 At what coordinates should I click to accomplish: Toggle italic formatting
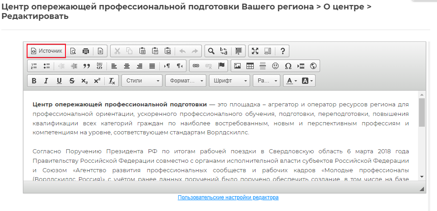46,81
